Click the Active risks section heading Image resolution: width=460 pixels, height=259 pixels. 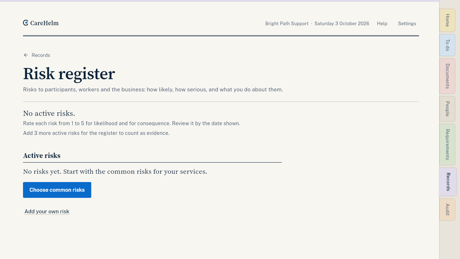(42, 156)
